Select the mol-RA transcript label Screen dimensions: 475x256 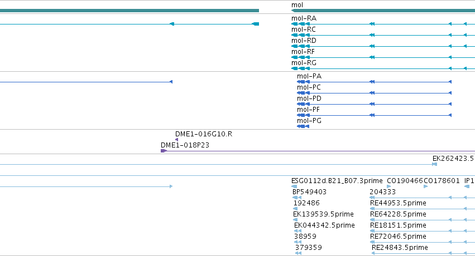[x=304, y=18]
